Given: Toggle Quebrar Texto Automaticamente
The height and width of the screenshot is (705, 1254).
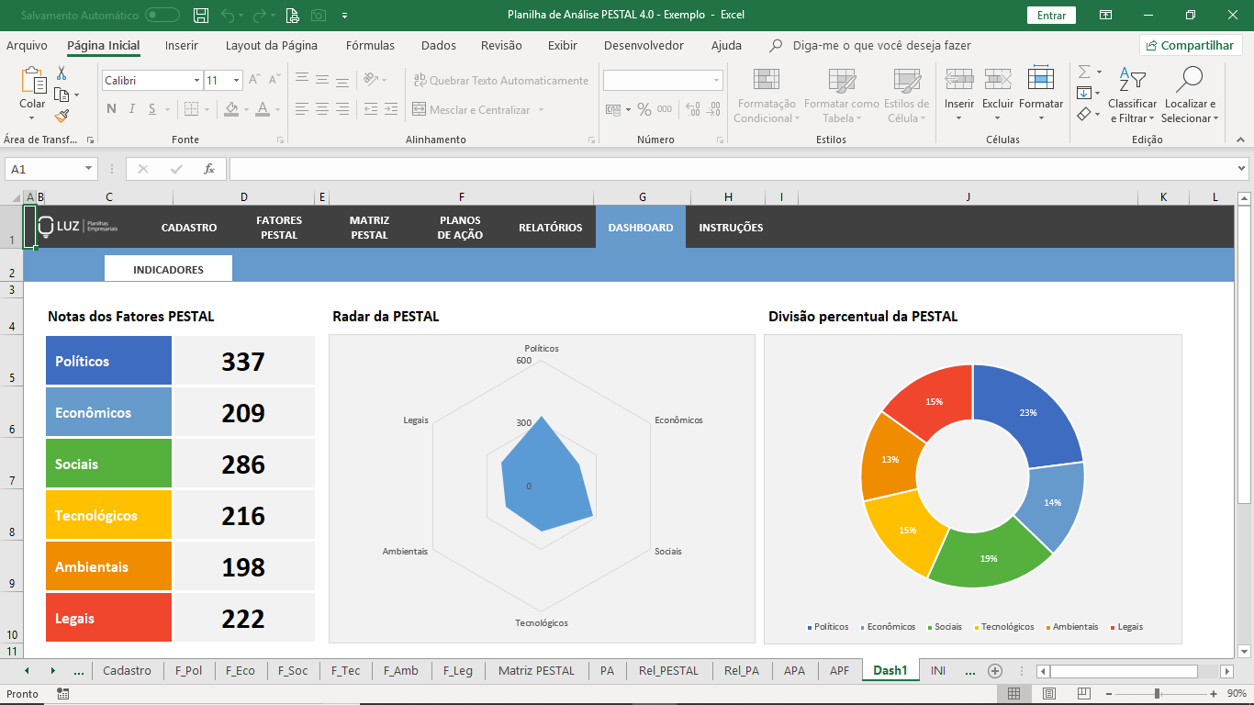Looking at the screenshot, I should (500, 81).
